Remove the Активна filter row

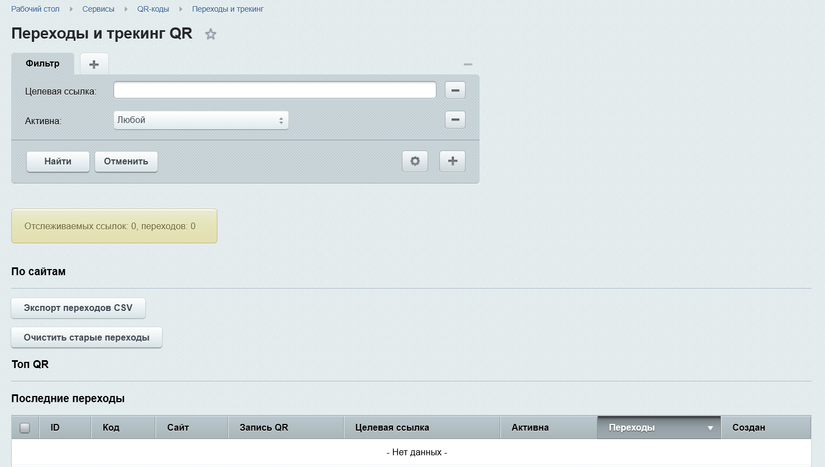click(455, 120)
